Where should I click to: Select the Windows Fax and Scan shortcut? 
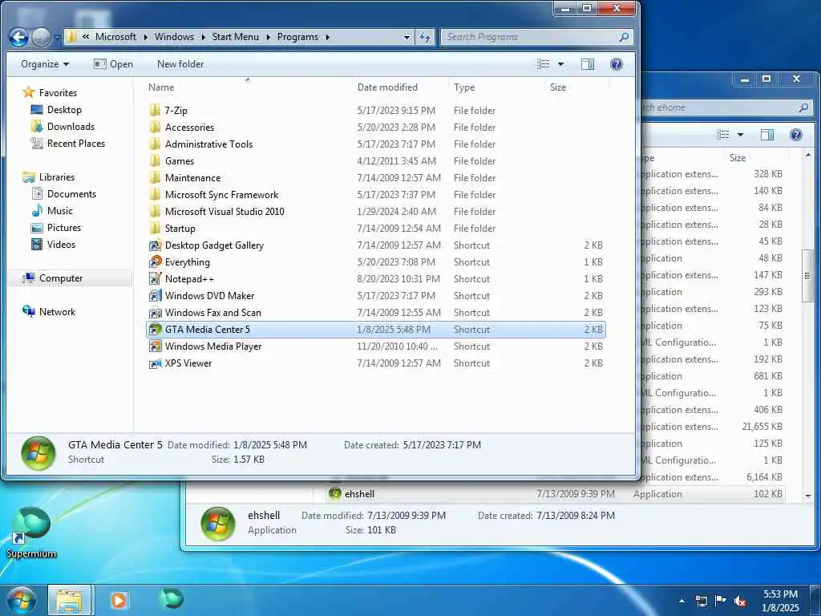[x=212, y=312]
